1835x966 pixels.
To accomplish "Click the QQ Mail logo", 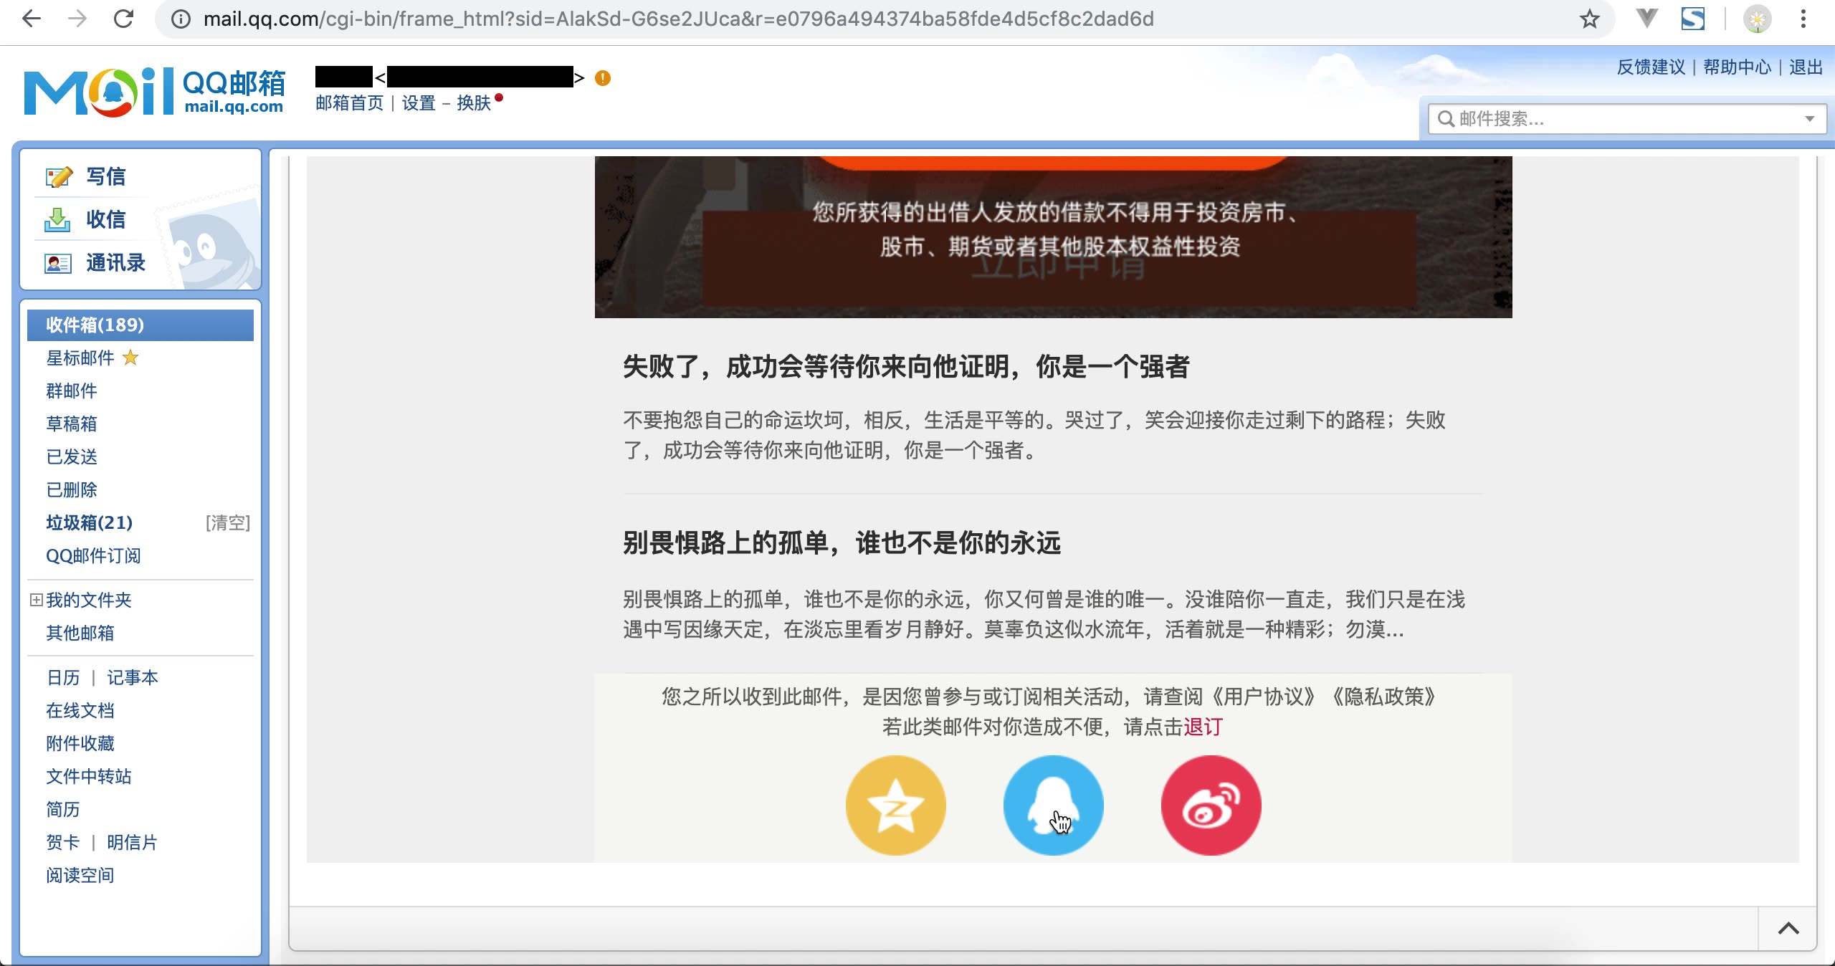I will tap(155, 92).
